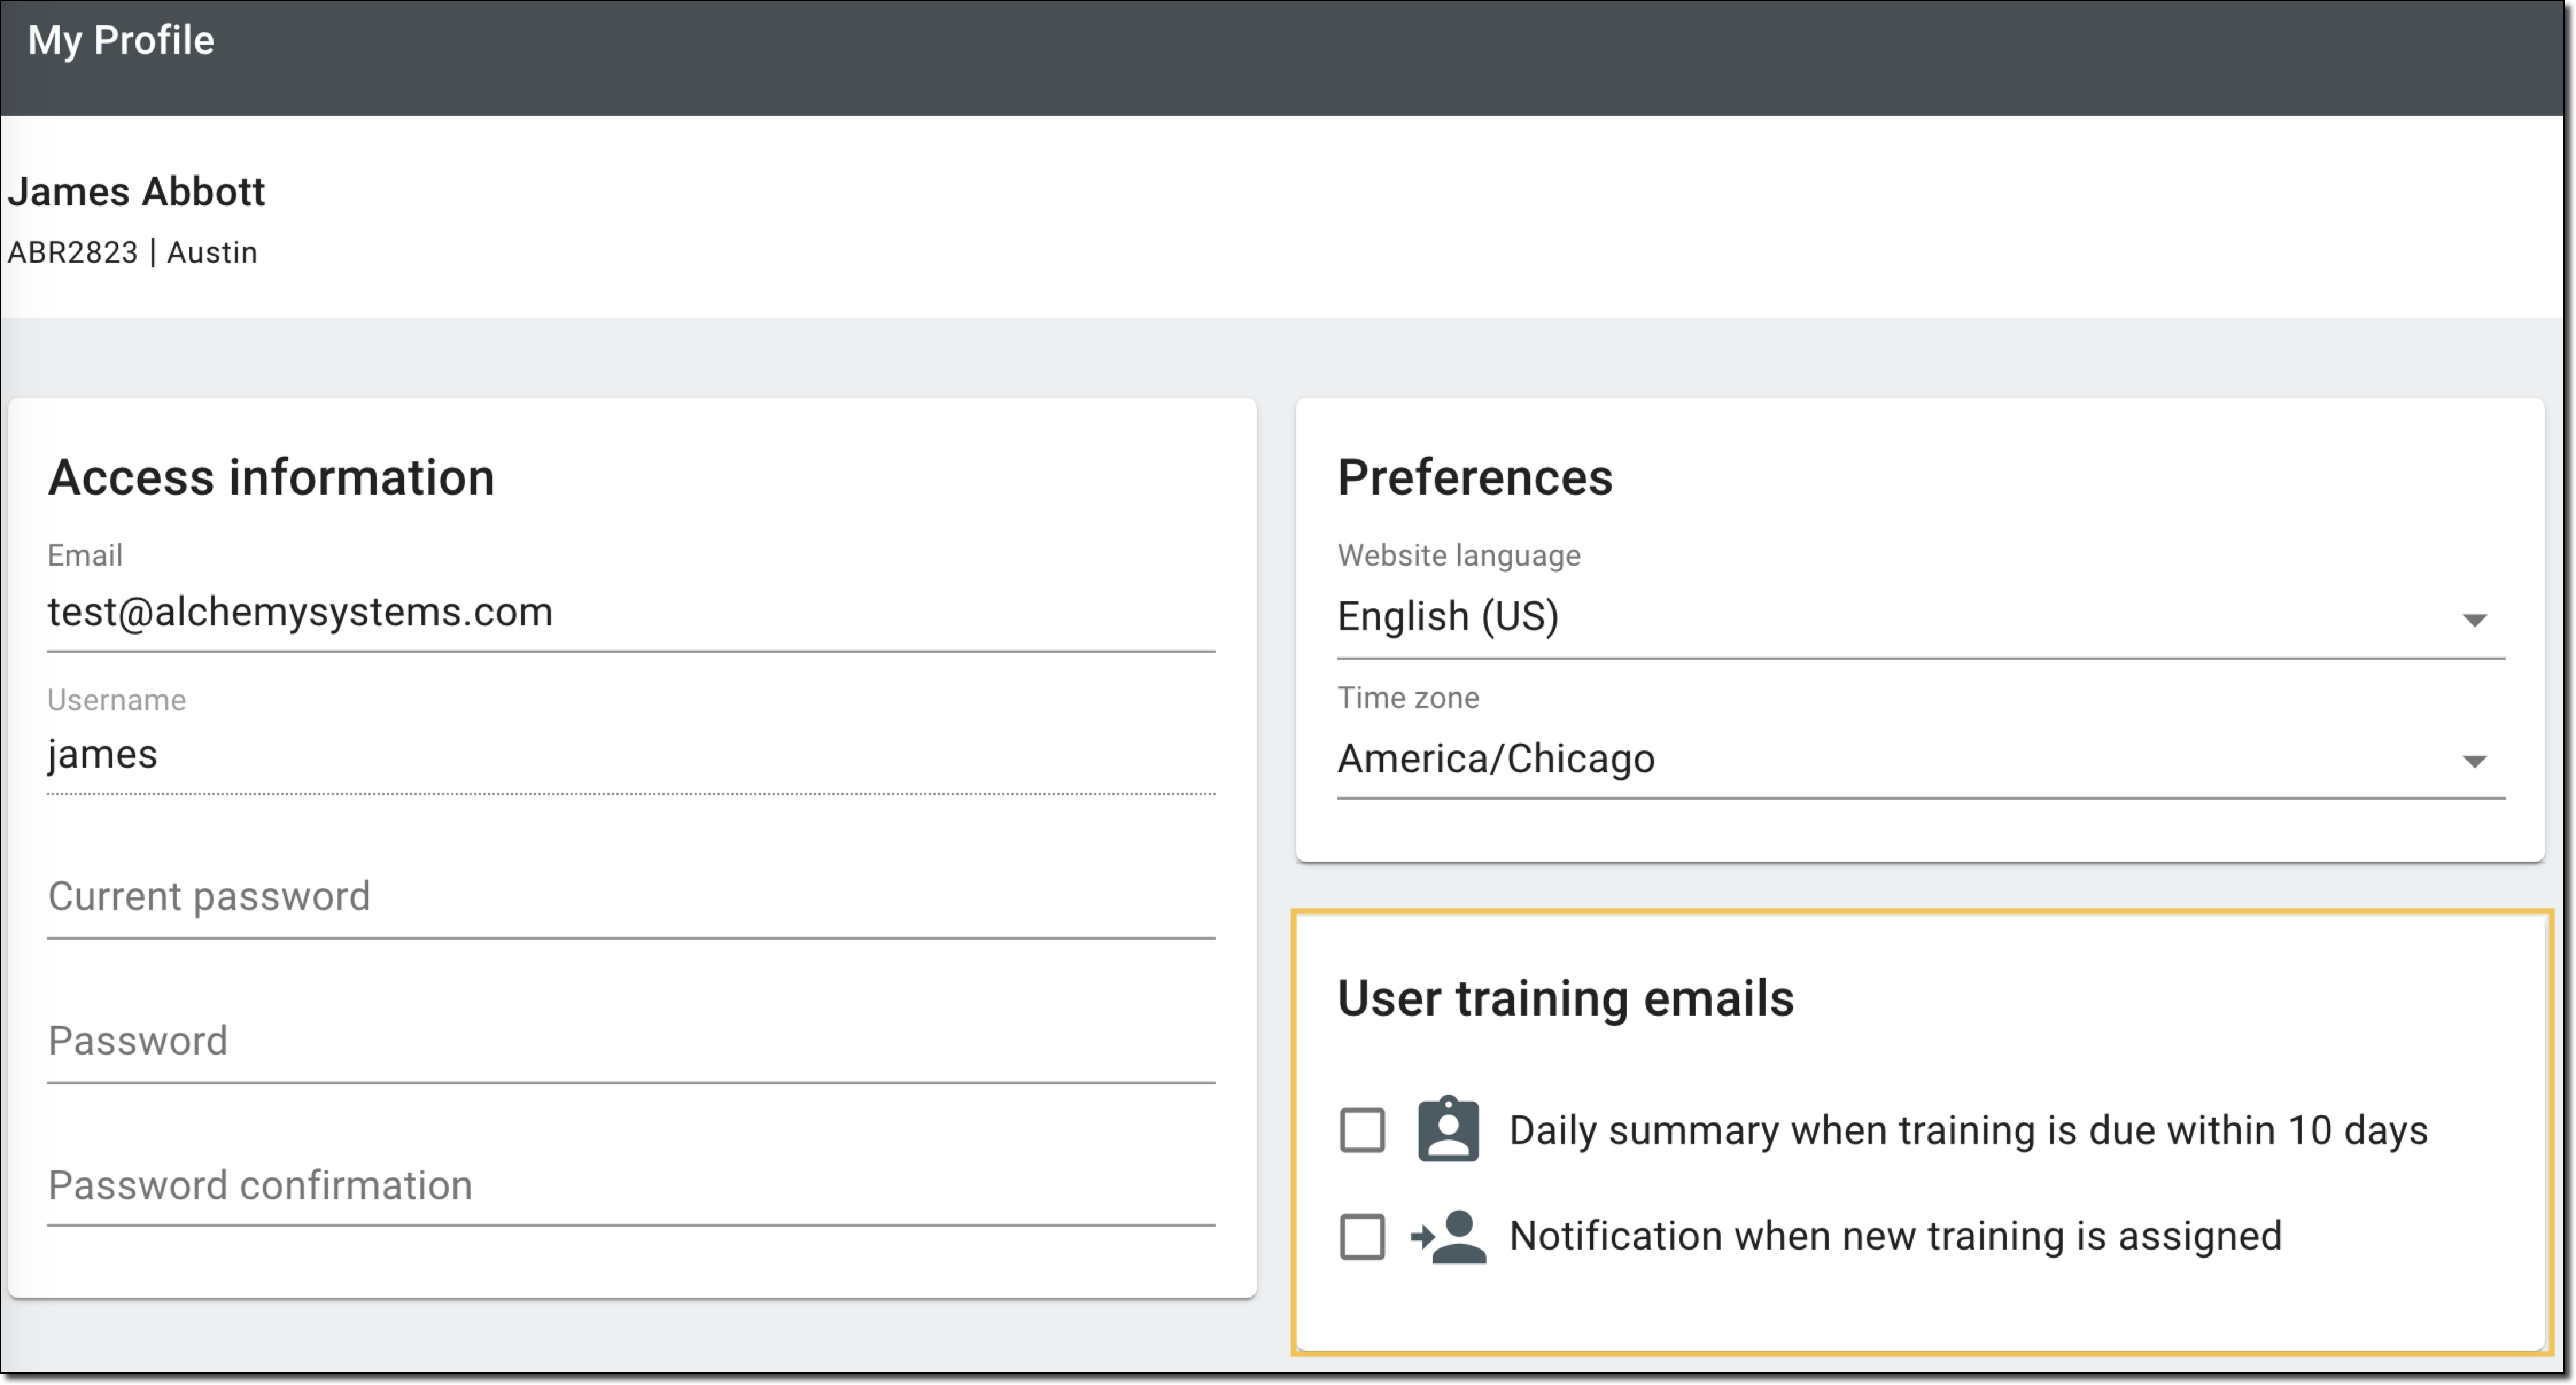Click the James Abbott name heading
2576x1385 pixels.
coord(136,191)
